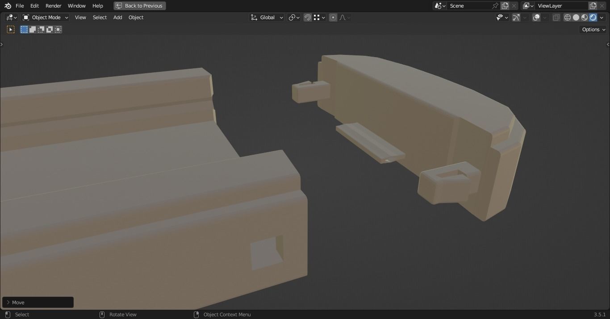Toggle proportional editing

[333, 17]
